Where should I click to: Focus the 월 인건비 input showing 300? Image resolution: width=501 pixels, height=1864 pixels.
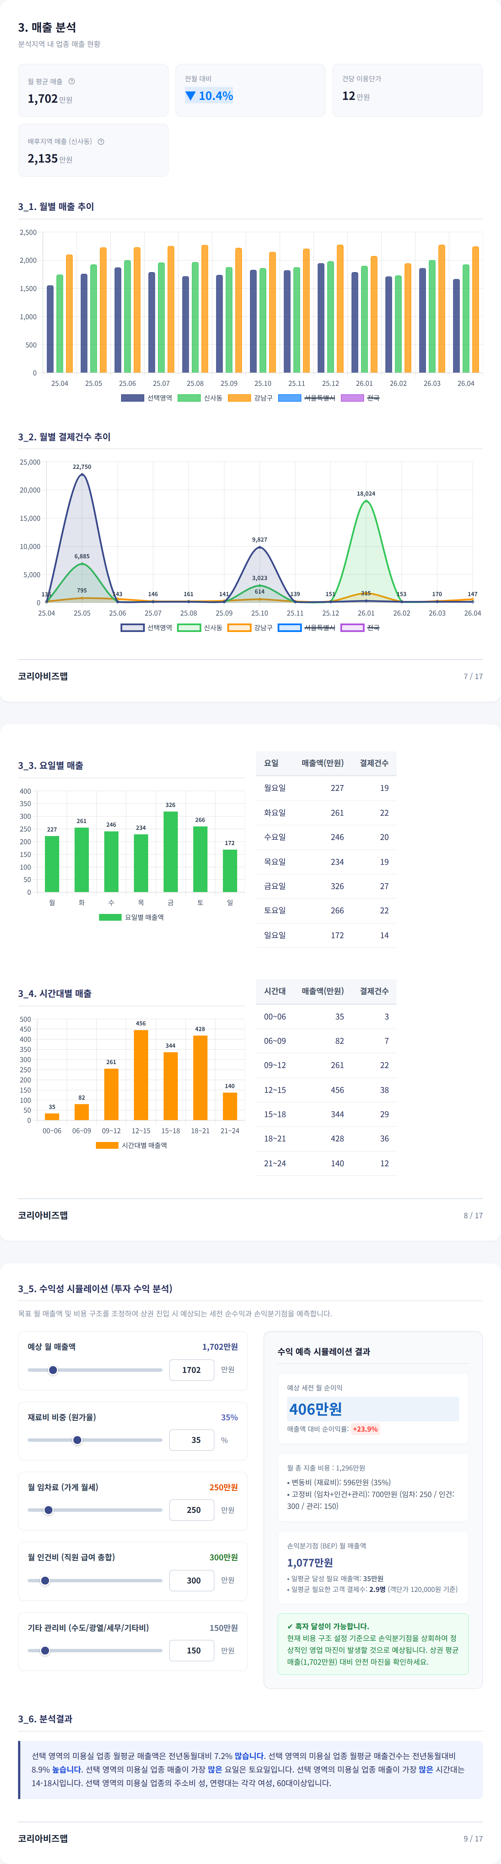pyautogui.click(x=192, y=1580)
